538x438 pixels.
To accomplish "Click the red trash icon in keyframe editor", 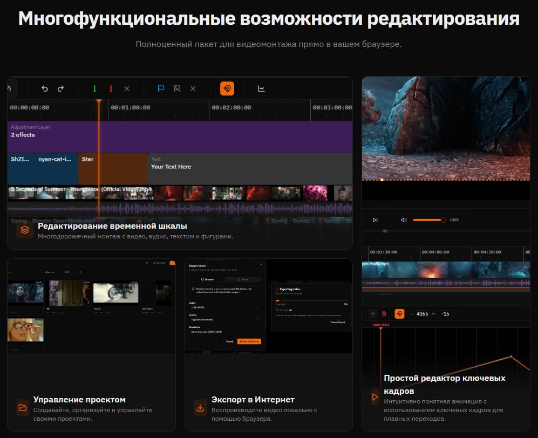I will (384, 313).
